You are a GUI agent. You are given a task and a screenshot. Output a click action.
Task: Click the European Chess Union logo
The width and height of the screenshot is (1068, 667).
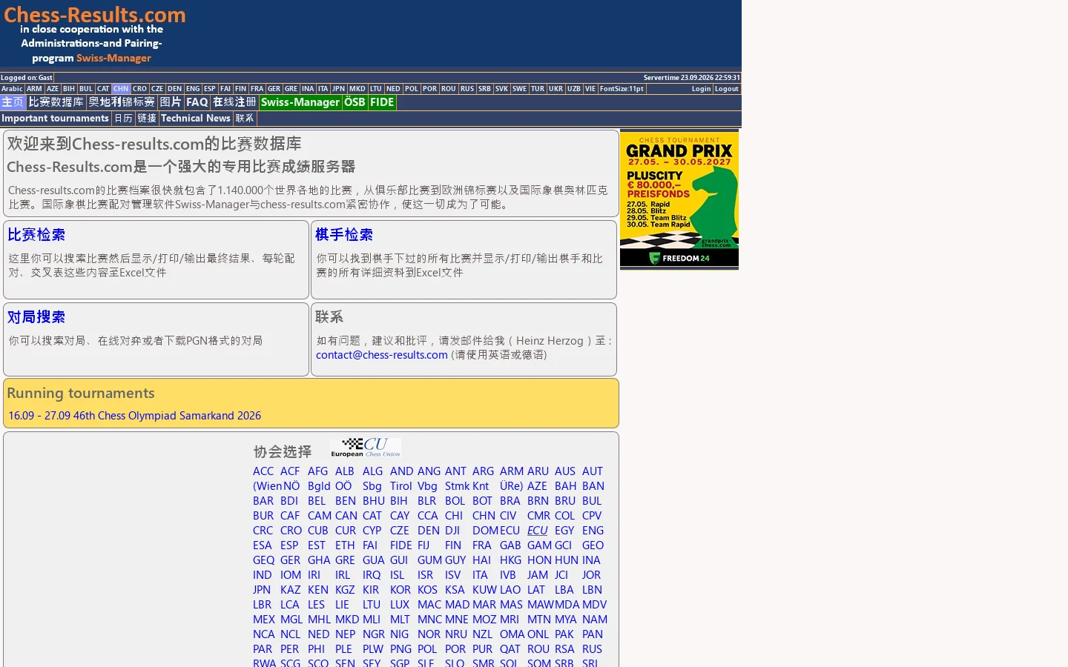tap(366, 448)
